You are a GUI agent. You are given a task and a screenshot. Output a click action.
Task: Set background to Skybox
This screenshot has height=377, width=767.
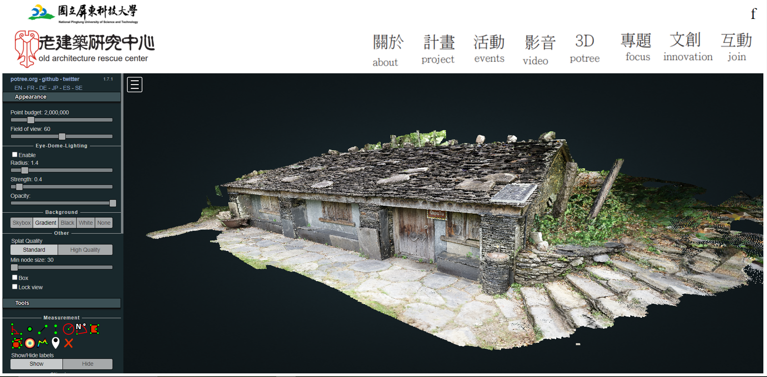click(x=21, y=223)
